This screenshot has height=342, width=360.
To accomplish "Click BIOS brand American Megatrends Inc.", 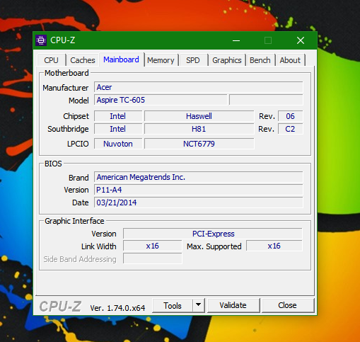I will 199,177.
